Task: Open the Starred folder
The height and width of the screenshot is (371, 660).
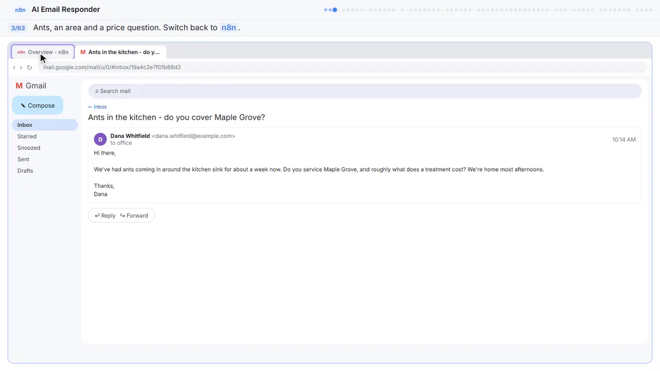Action: coord(45,137)
